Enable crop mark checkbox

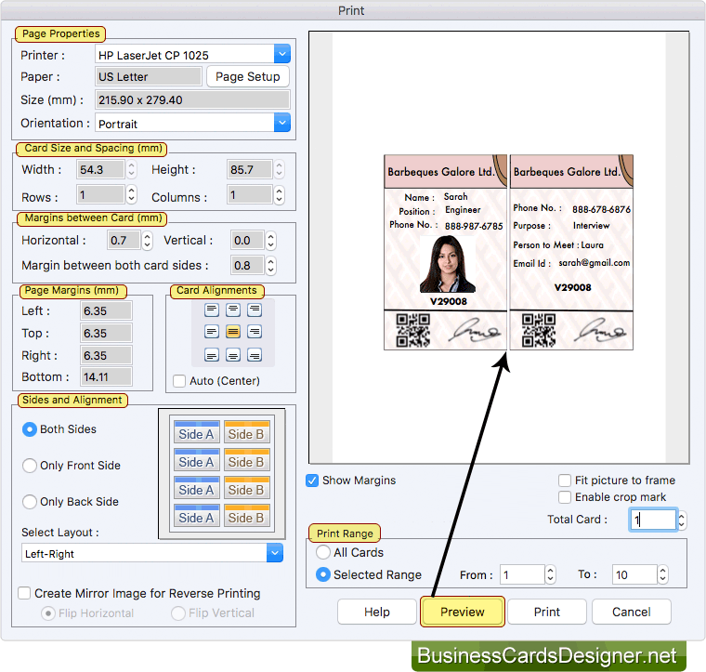(x=565, y=497)
